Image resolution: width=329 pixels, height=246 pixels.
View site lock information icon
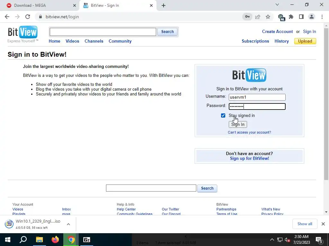click(x=40, y=17)
